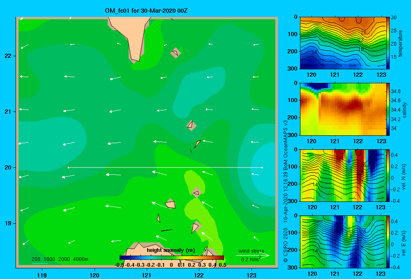The image size is (411, 279).
Task: Click the longitude label '119' on main map
Action: (42, 275)
